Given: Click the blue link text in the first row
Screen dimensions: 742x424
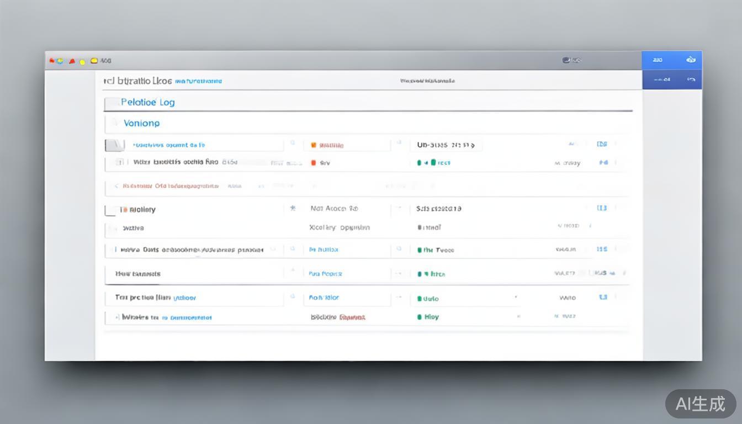Looking at the screenshot, I should (169, 145).
